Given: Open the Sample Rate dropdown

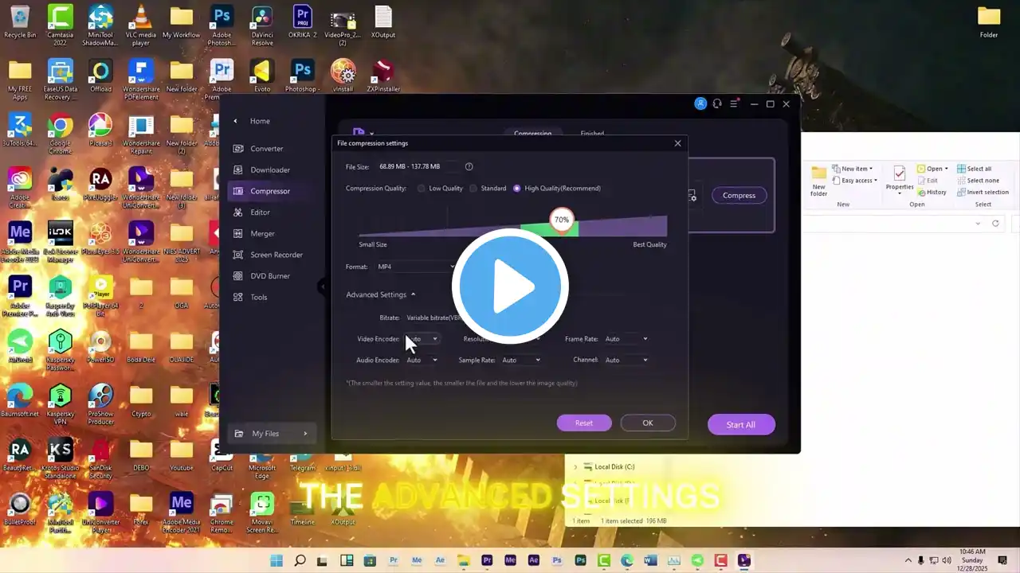Looking at the screenshot, I should click(521, 361).
